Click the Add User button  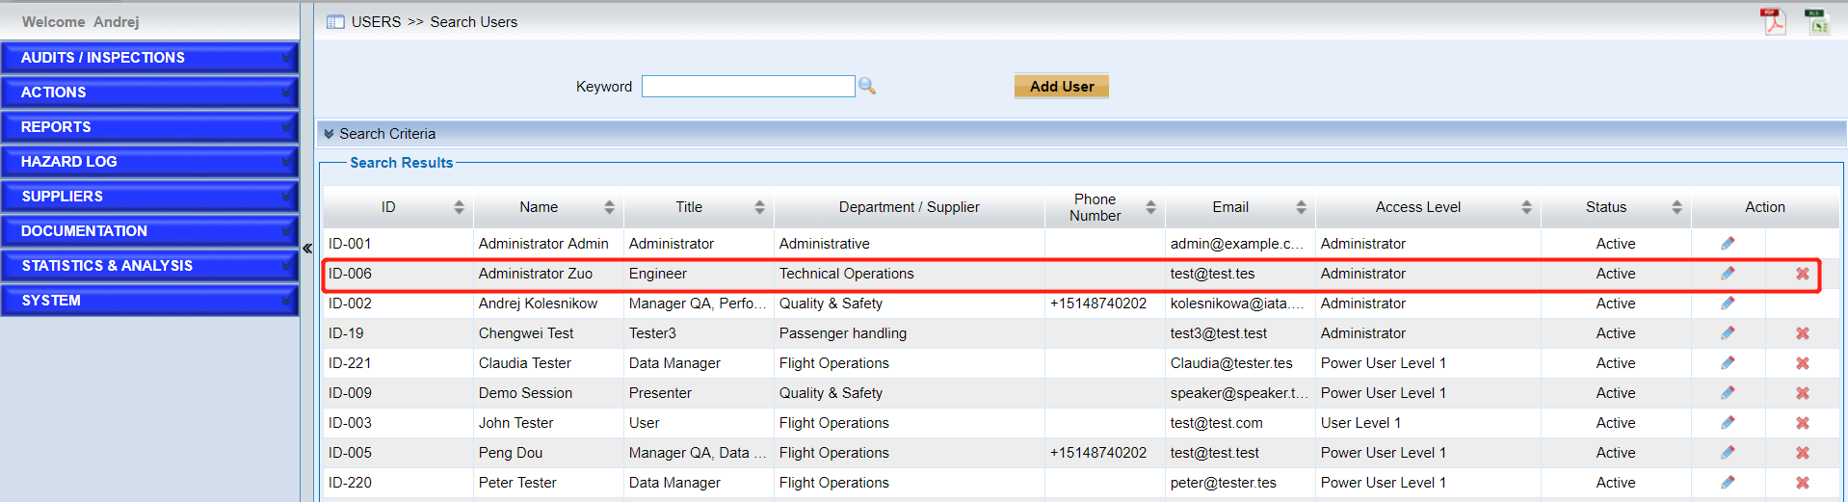click(1061, 87)
